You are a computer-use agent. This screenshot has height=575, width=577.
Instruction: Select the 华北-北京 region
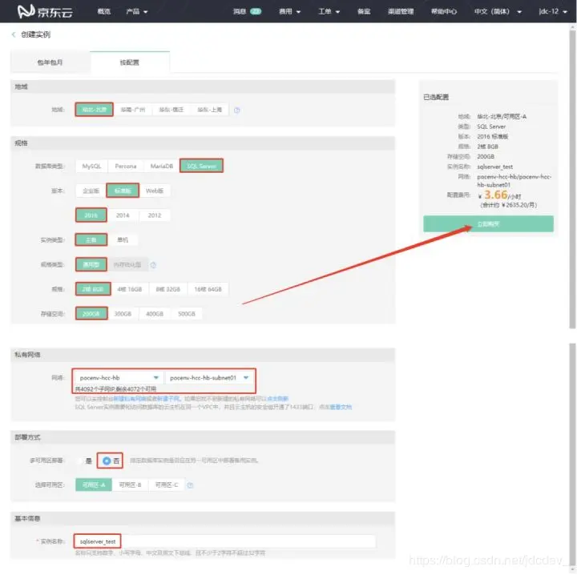(95, 110)
